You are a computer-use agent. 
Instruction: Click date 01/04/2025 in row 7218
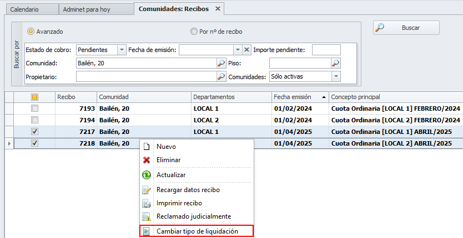tap(293, 143)
